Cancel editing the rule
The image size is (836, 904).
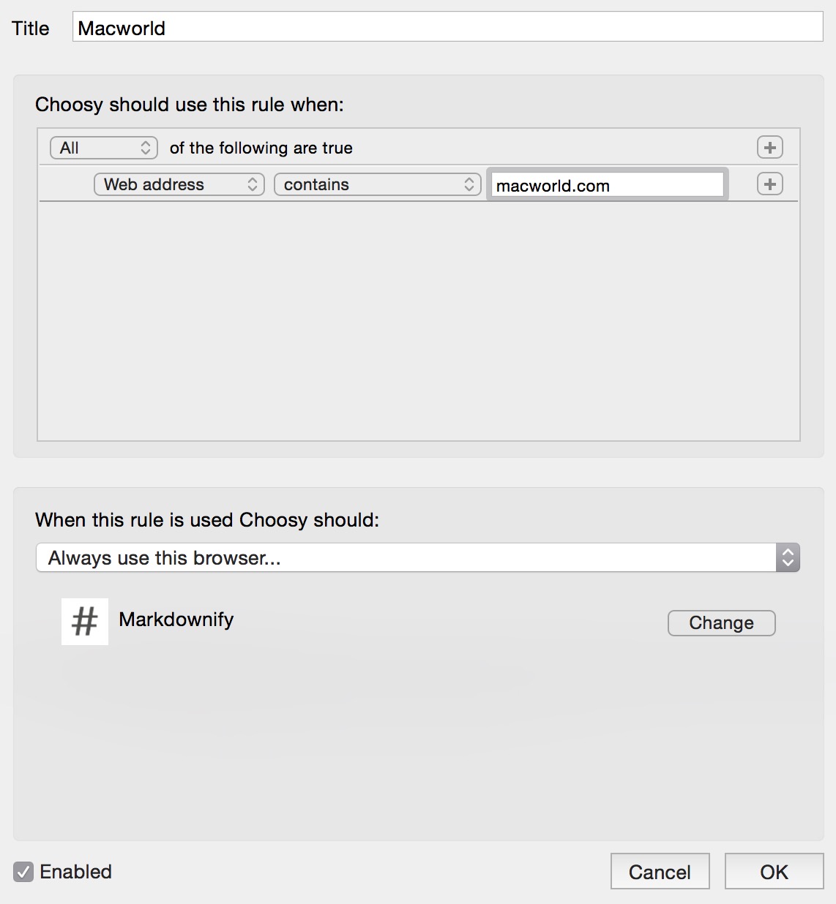coord(660,872)
